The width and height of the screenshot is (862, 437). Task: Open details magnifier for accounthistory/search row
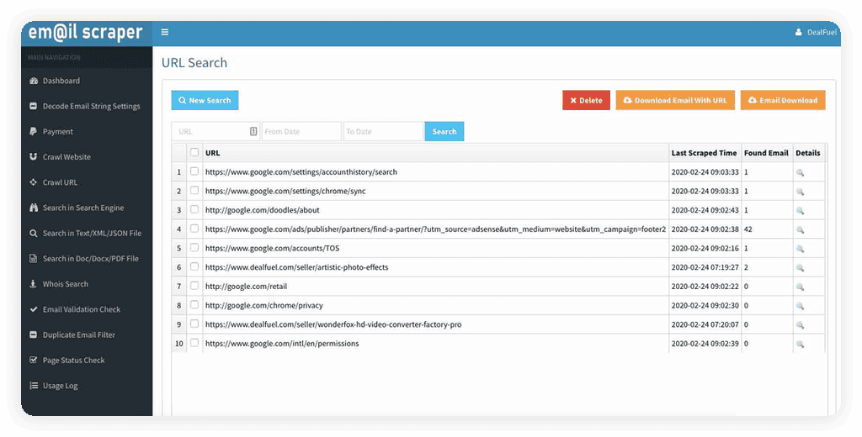(x=800, y=172)
